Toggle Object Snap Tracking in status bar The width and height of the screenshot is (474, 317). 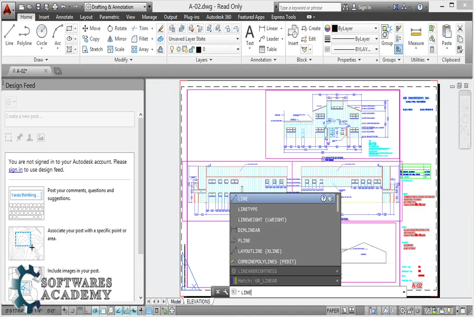coord(118,310)
